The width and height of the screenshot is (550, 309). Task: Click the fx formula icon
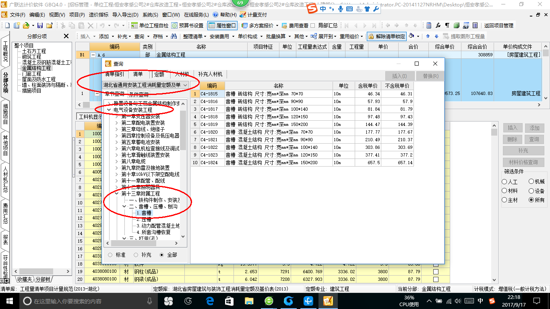pos(438,25)
